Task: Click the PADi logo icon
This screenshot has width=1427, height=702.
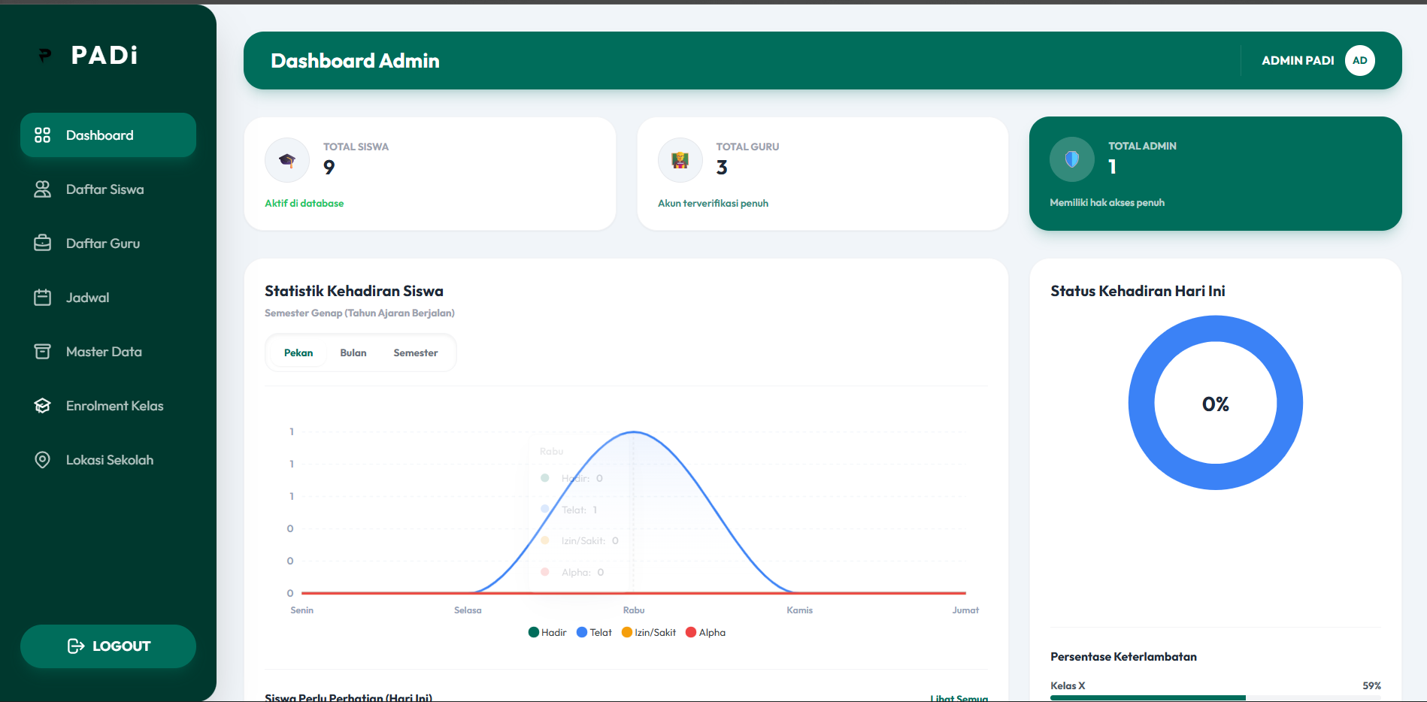Action: click(45, 55)
